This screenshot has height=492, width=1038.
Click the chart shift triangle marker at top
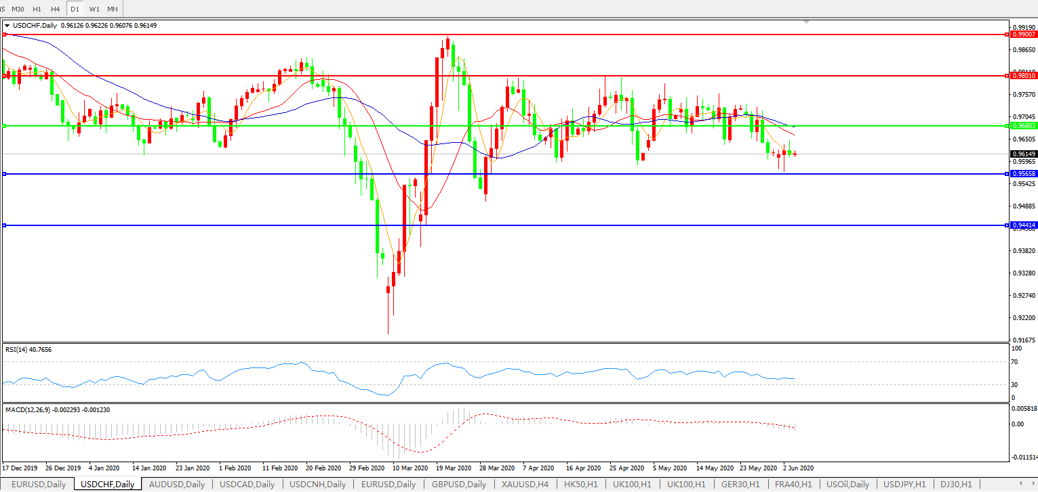click(x=806, y=22)
